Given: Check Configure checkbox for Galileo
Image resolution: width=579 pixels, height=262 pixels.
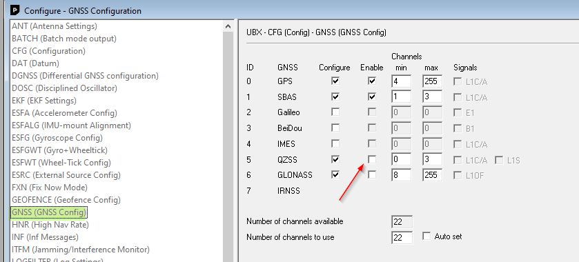Looking at the screenshot, I should [x=335, y=112].
